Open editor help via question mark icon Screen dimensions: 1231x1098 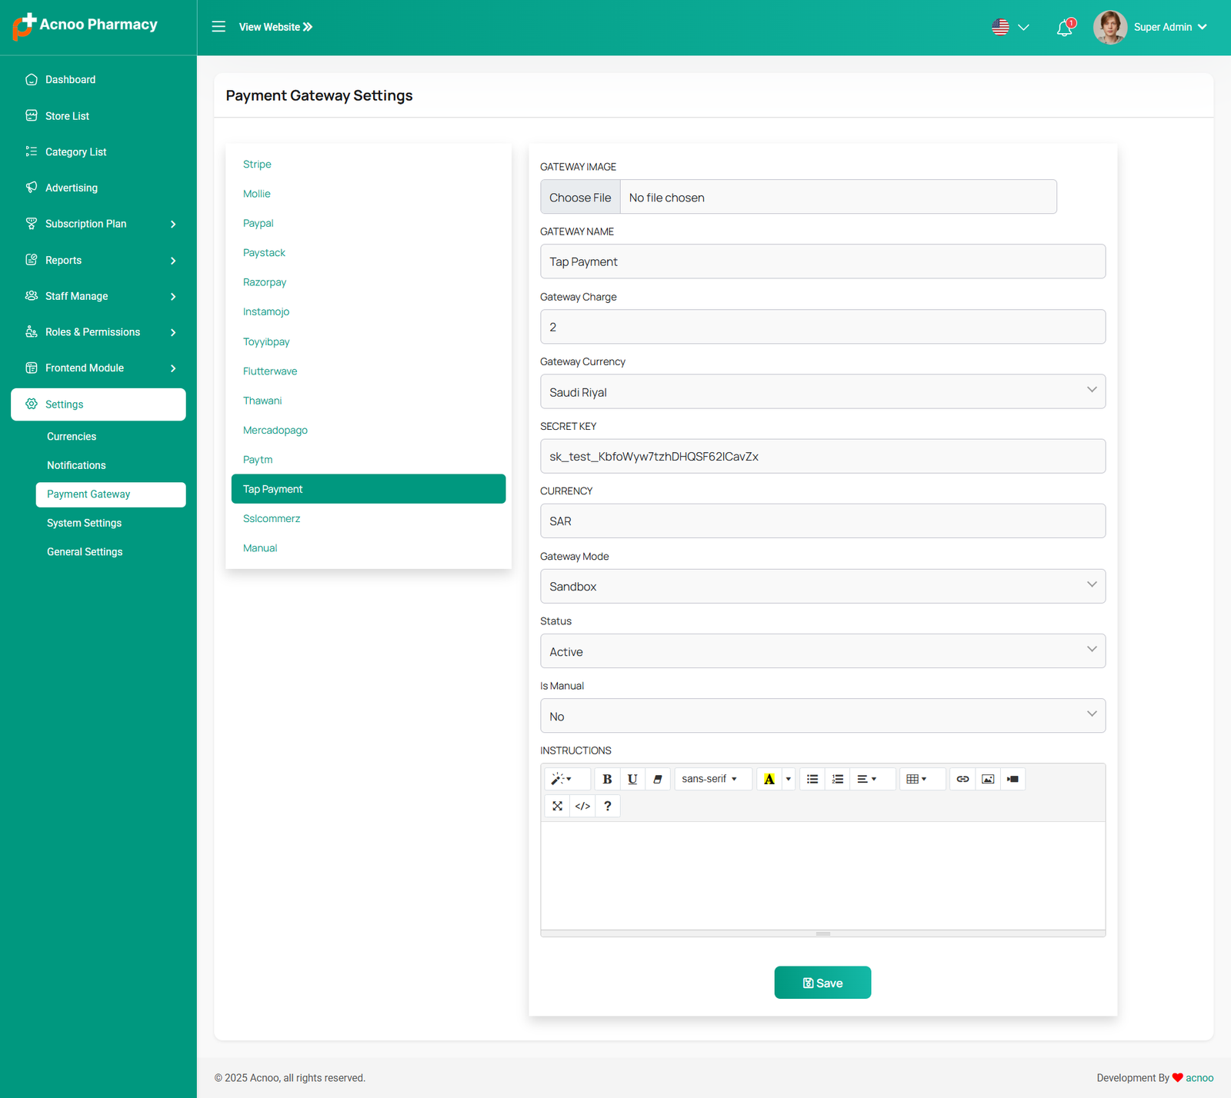[608, 806]
